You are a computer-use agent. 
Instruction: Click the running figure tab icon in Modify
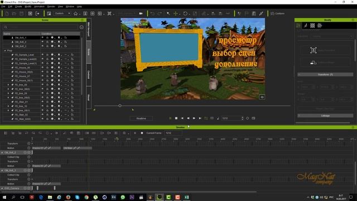pyautogui.click(x=306, y=26)
